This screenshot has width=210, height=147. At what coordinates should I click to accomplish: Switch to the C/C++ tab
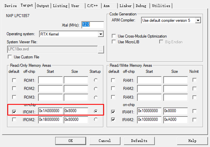point(93,6)
